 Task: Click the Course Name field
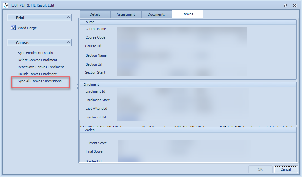pyautogui.click(x=182, y=29)
